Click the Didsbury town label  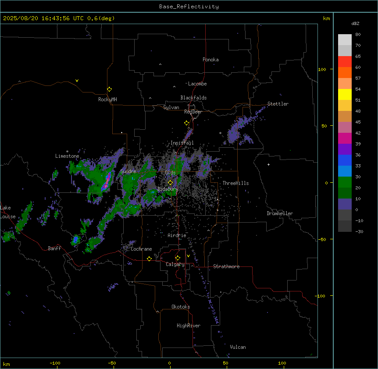[x=168, y=189]
